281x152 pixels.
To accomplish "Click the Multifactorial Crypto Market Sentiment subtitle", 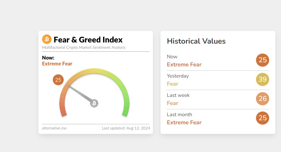I will pos(84,48).
